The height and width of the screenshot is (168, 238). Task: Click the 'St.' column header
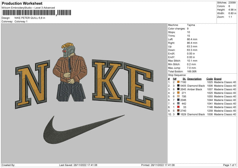pos(184,79)
